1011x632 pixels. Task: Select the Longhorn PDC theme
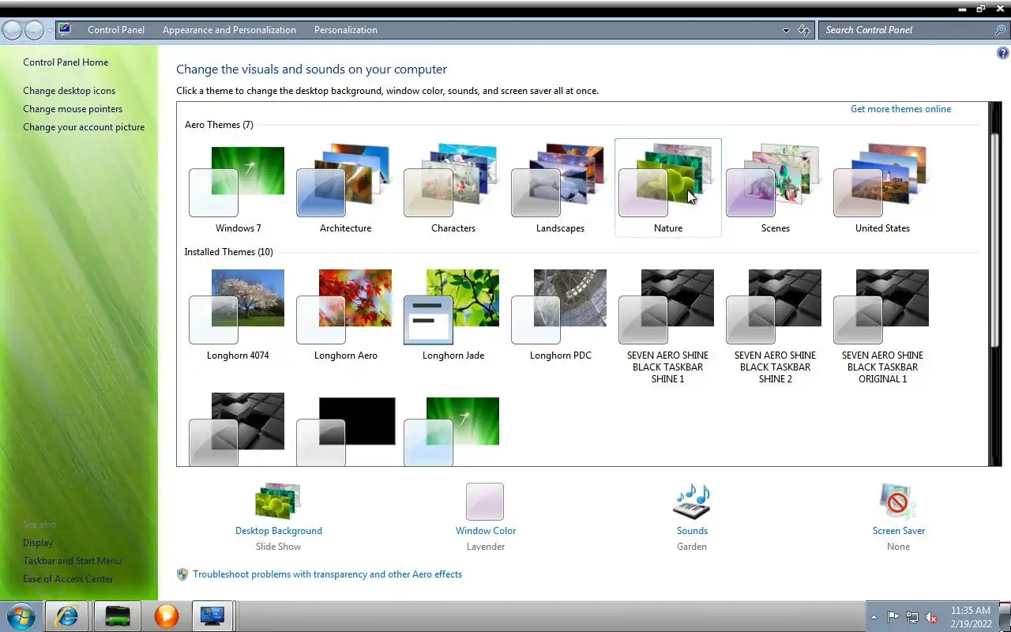click(560, 314)
